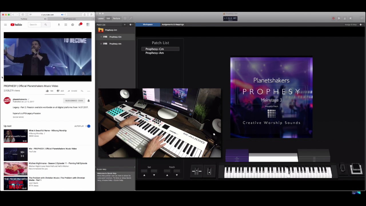Select patch 2 Prophesy-Am in sidebar
Viewport: 366px width, 206px height.
[x=115, y=44]
